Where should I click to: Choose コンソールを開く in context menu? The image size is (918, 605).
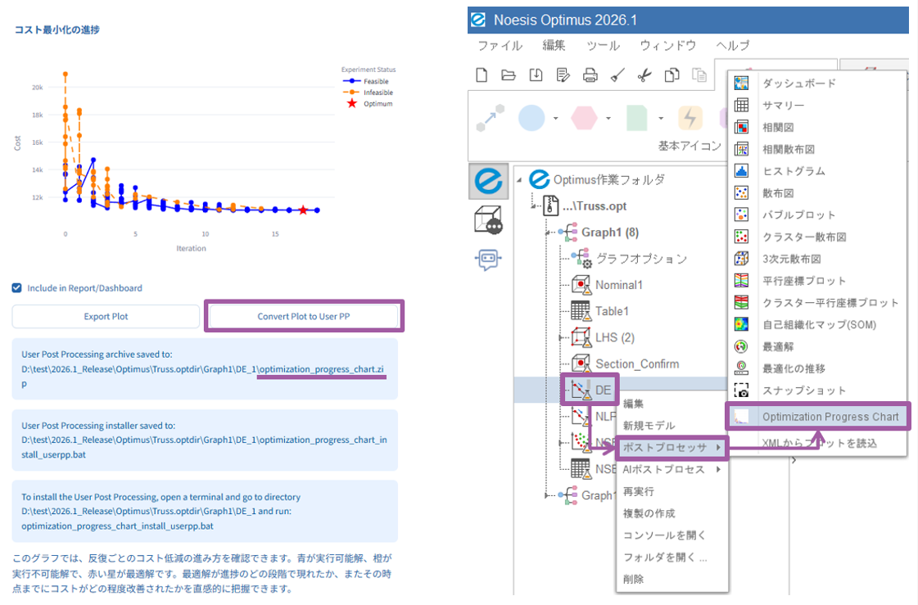(672, 535)
